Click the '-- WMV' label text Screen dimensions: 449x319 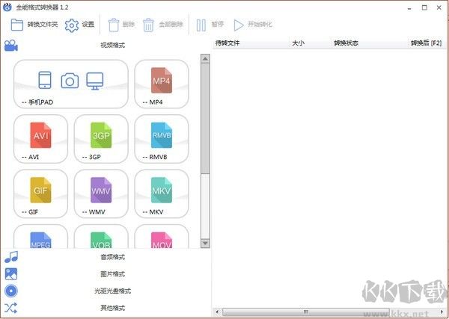coord(94,212)
